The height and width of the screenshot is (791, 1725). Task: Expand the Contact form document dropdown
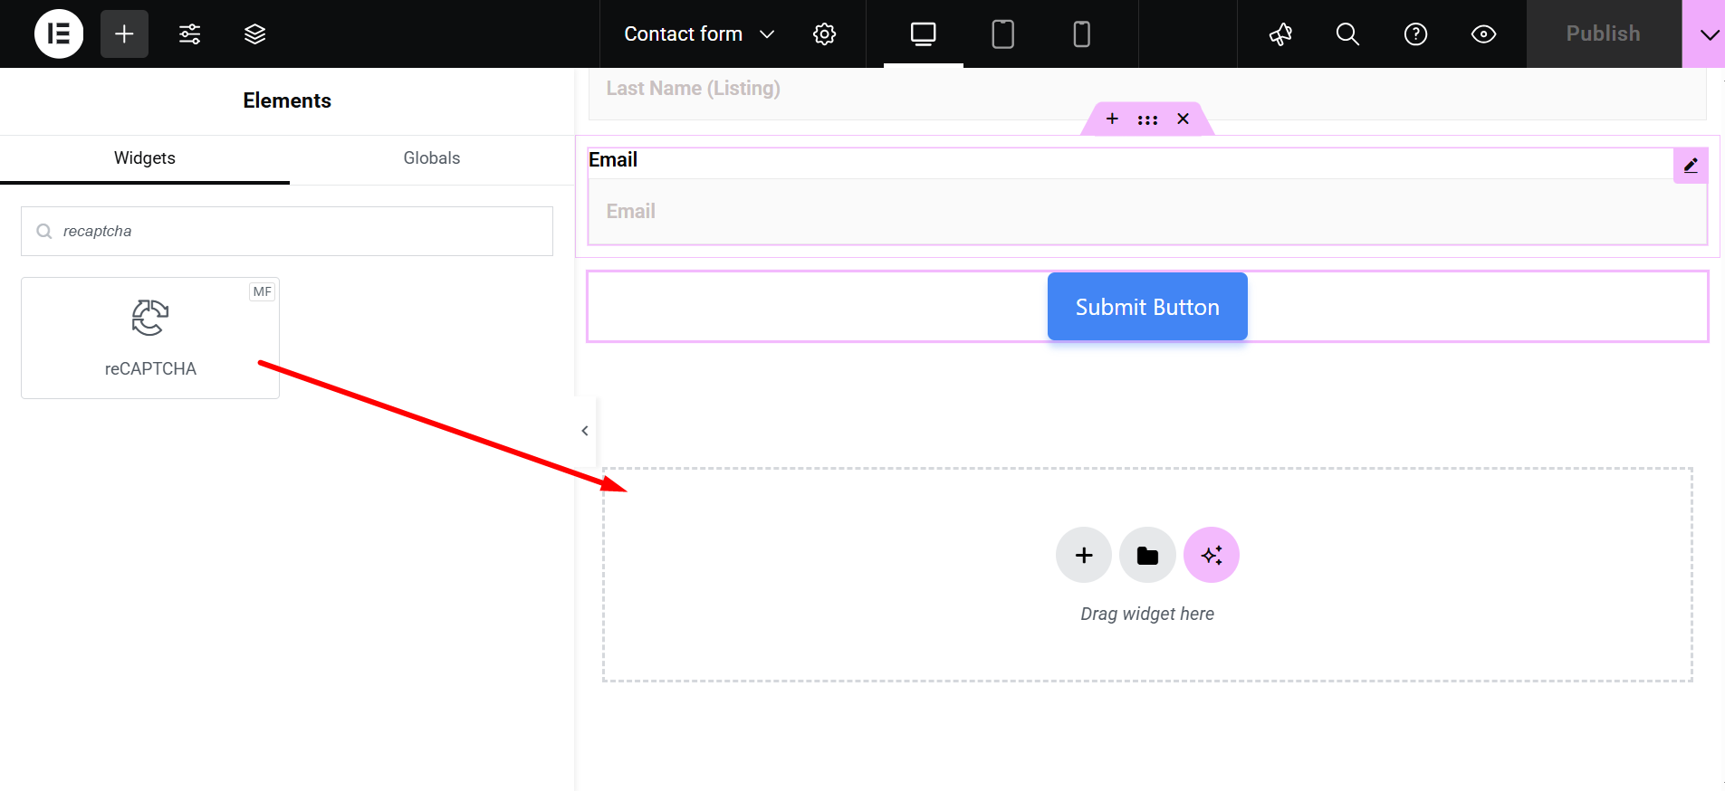[699, 33]
